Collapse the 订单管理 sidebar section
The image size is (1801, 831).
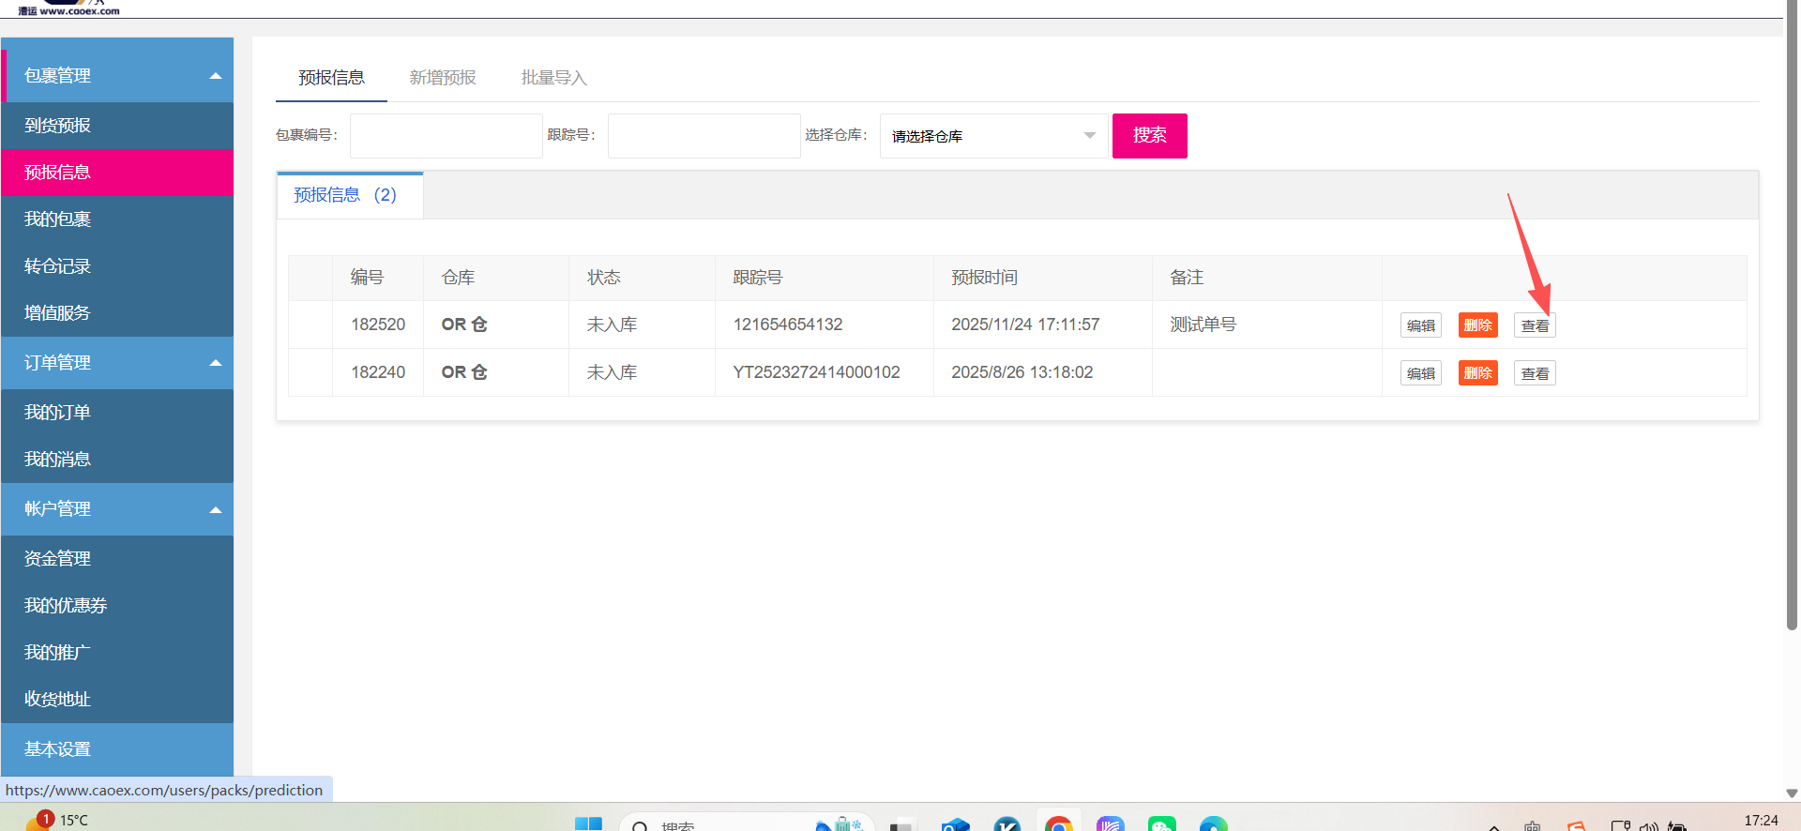click(x=215, y=363)
